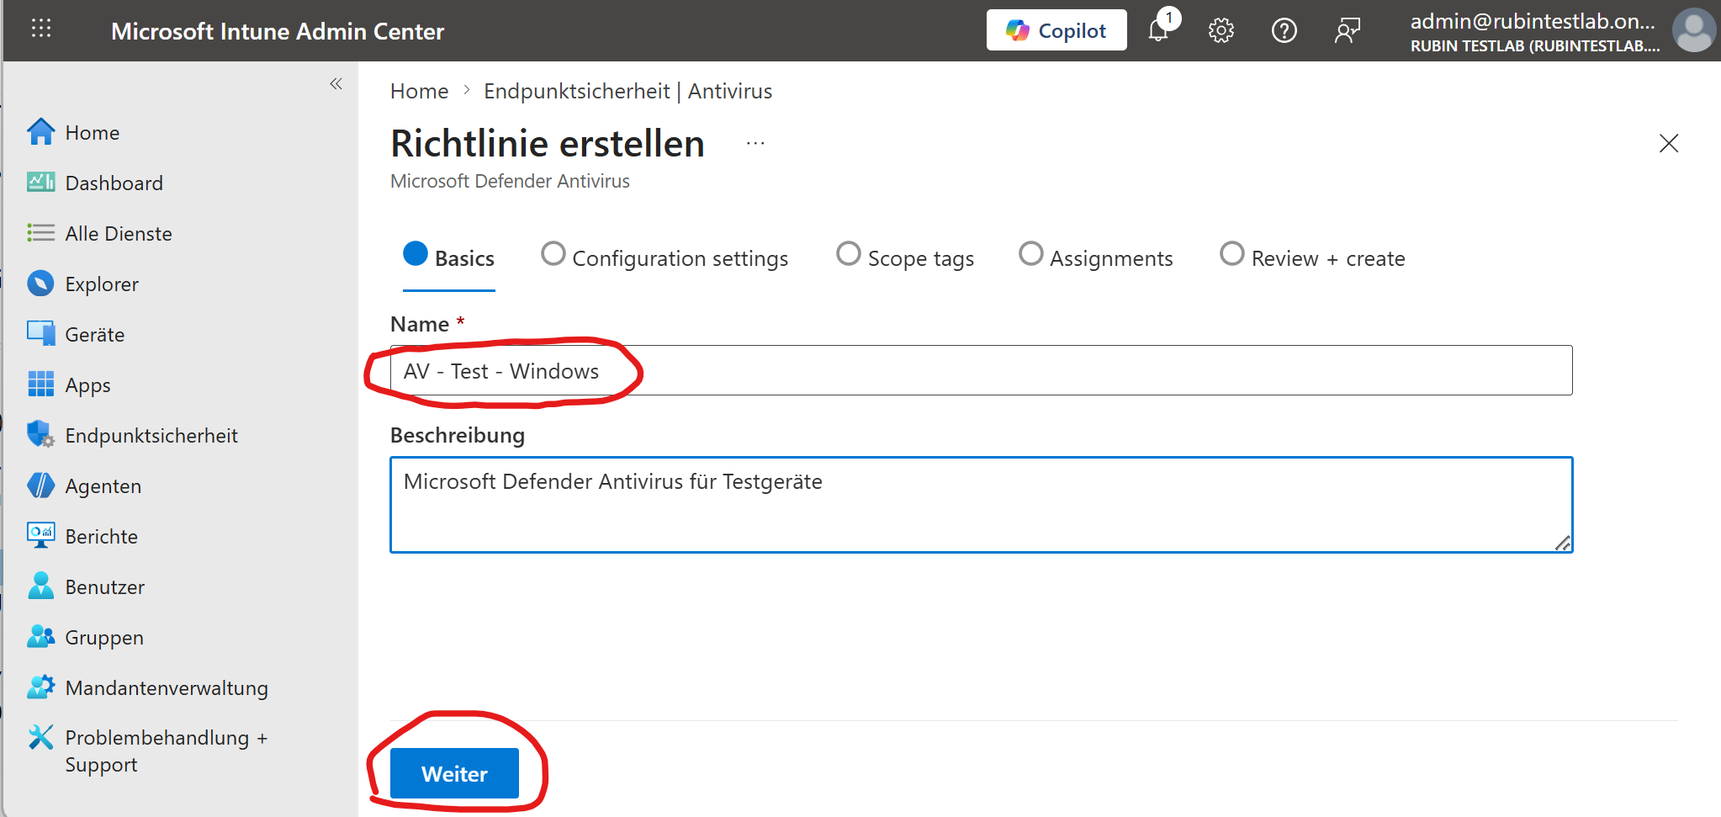Open the Copilot button

[1056, 31]
